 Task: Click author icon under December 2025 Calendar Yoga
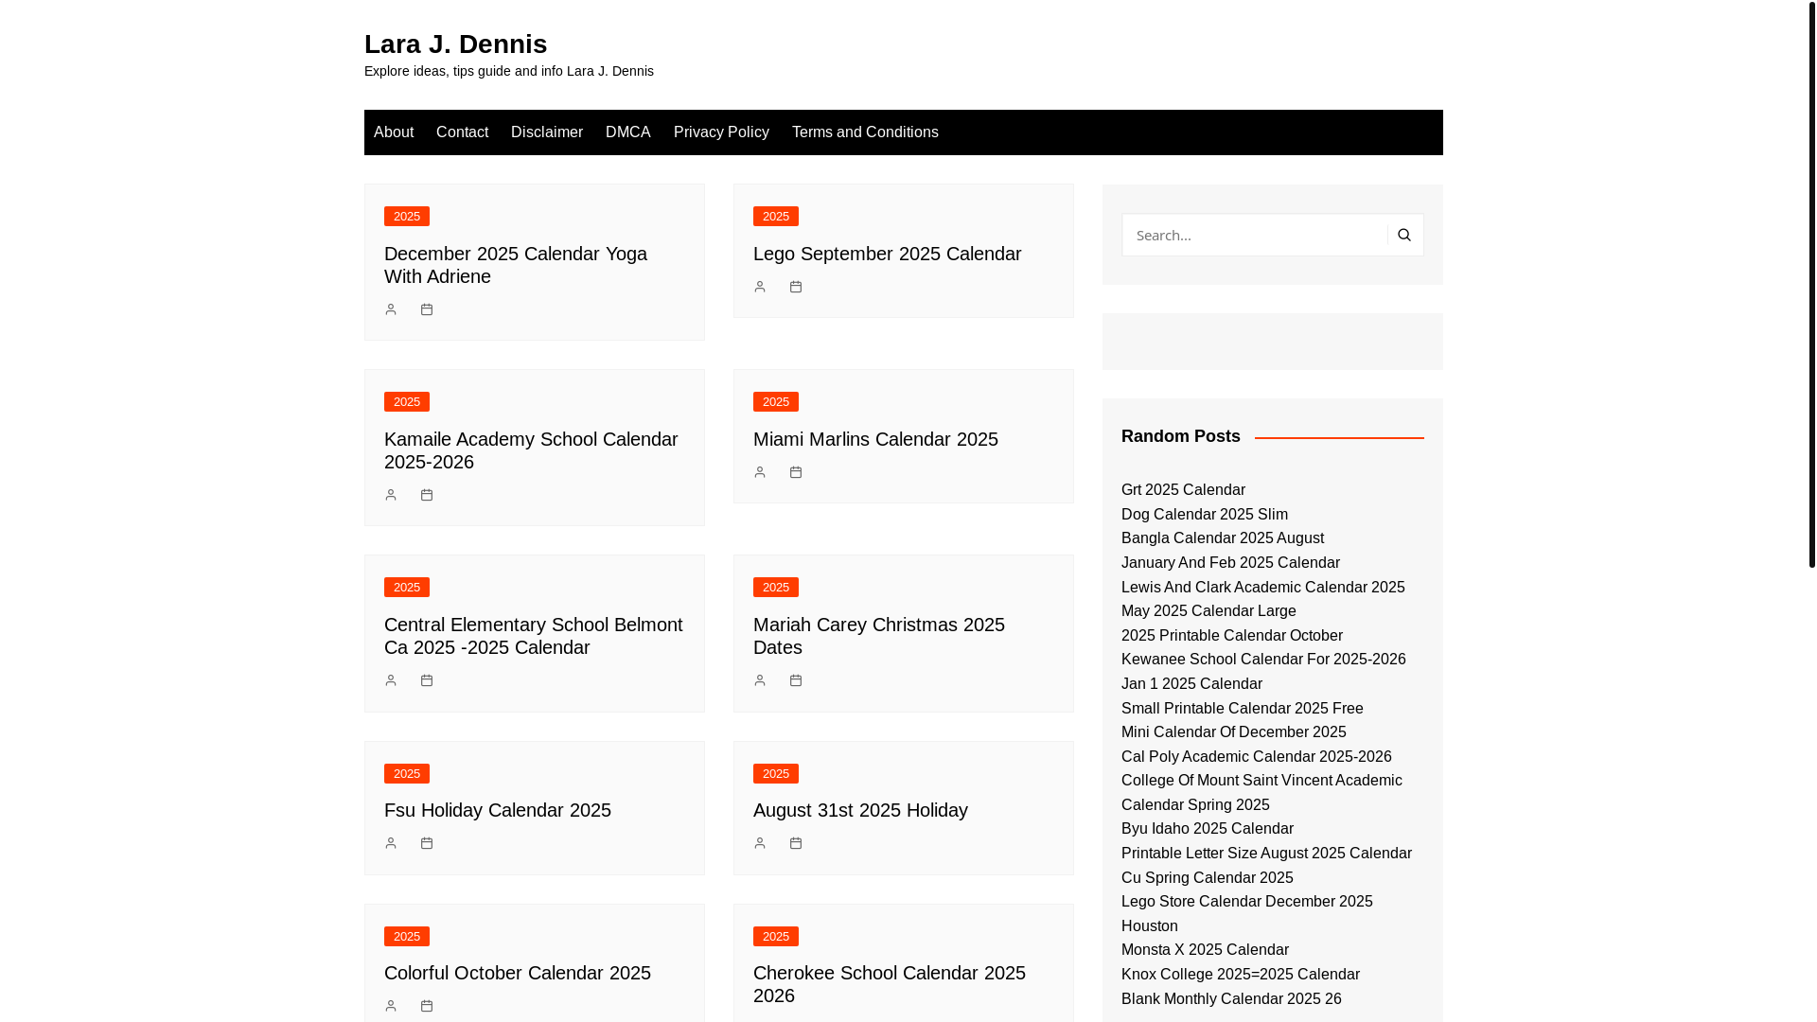(x=391, y=309)
